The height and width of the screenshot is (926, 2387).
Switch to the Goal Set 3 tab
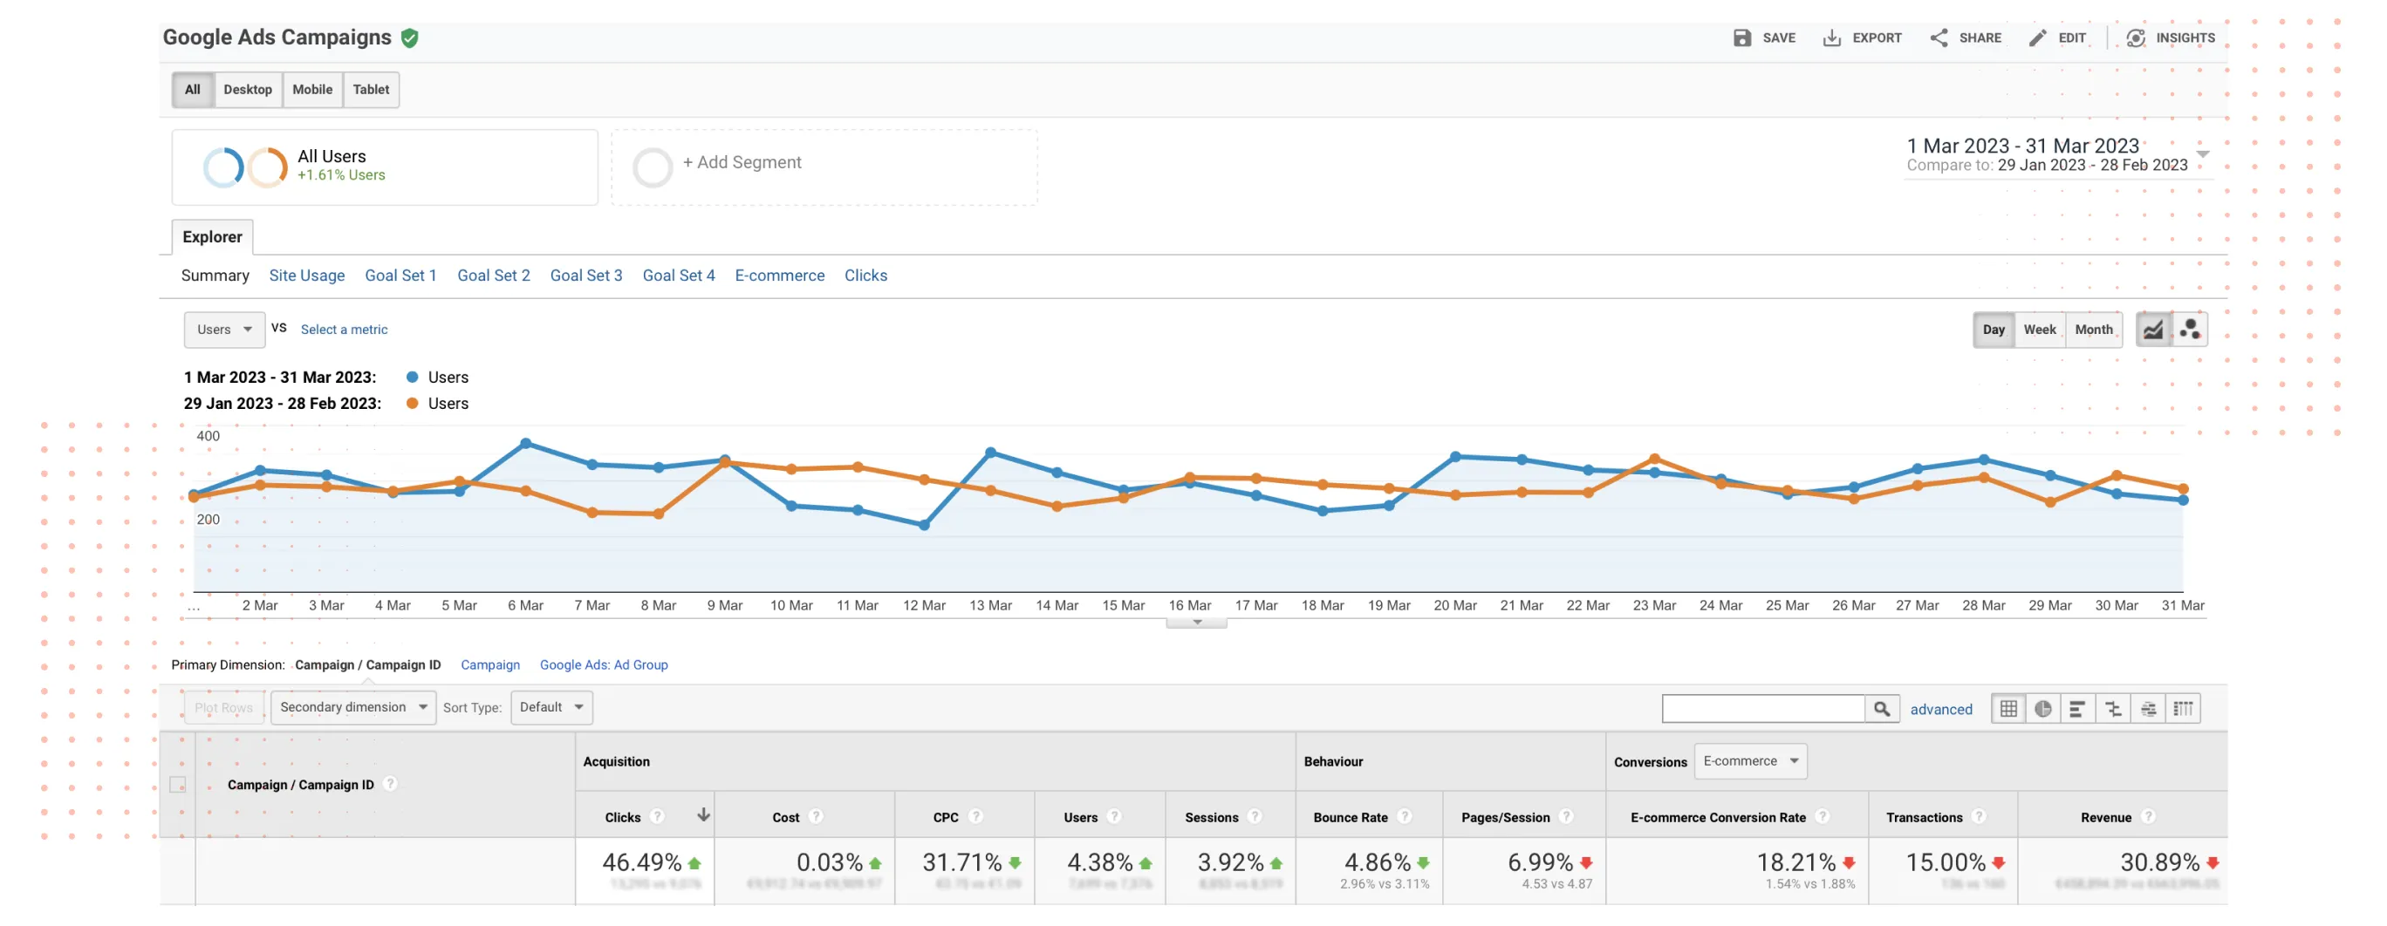pos(586,276)
